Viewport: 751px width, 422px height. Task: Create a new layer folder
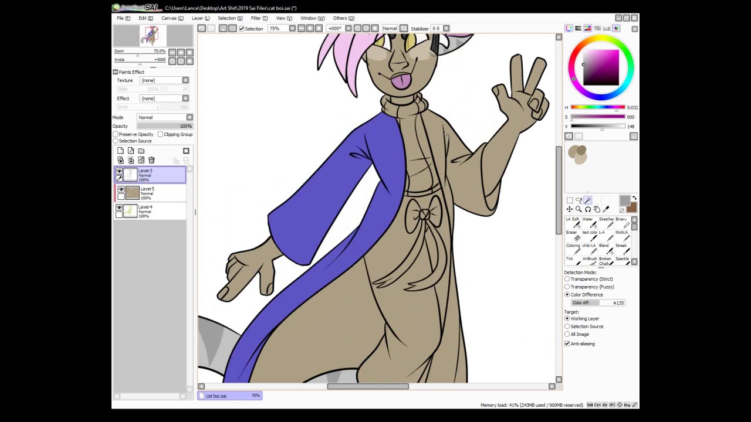(x=141, y=151)
